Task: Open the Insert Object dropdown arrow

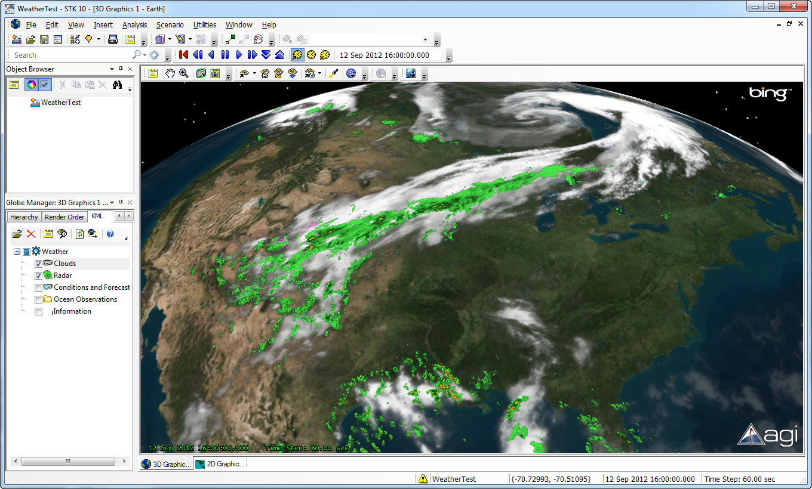Action: pos(99,39)
